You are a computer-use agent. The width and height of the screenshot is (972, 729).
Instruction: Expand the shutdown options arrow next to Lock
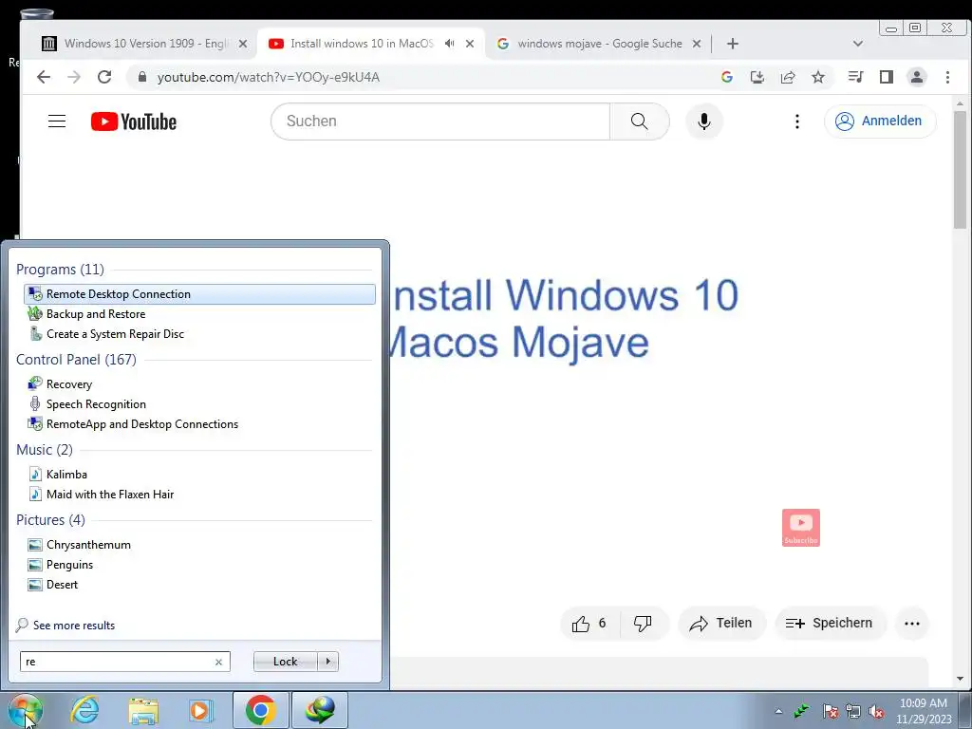point(327,662)
